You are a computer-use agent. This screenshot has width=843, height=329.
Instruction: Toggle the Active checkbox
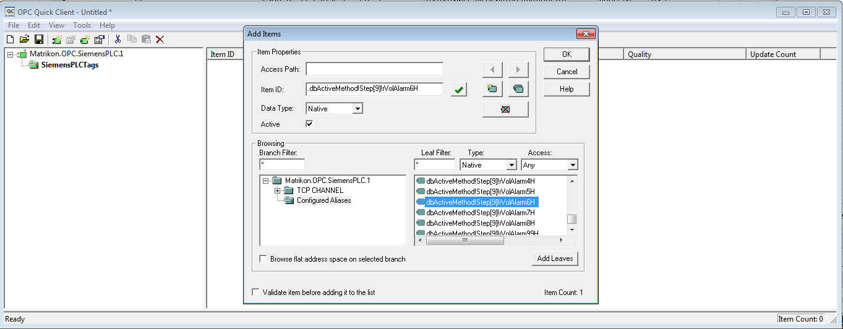[310, 124]
